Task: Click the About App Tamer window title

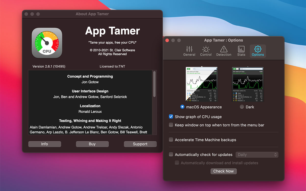Action: coord(92,14)
